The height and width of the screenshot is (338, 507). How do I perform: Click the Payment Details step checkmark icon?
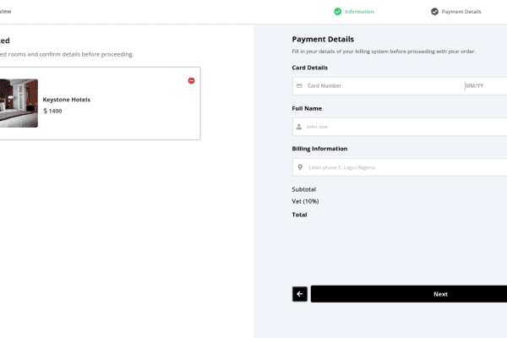pos(434,12)
